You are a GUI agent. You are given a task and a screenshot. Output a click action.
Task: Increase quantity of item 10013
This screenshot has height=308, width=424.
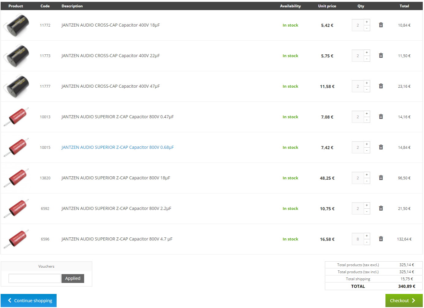[367, 114]
